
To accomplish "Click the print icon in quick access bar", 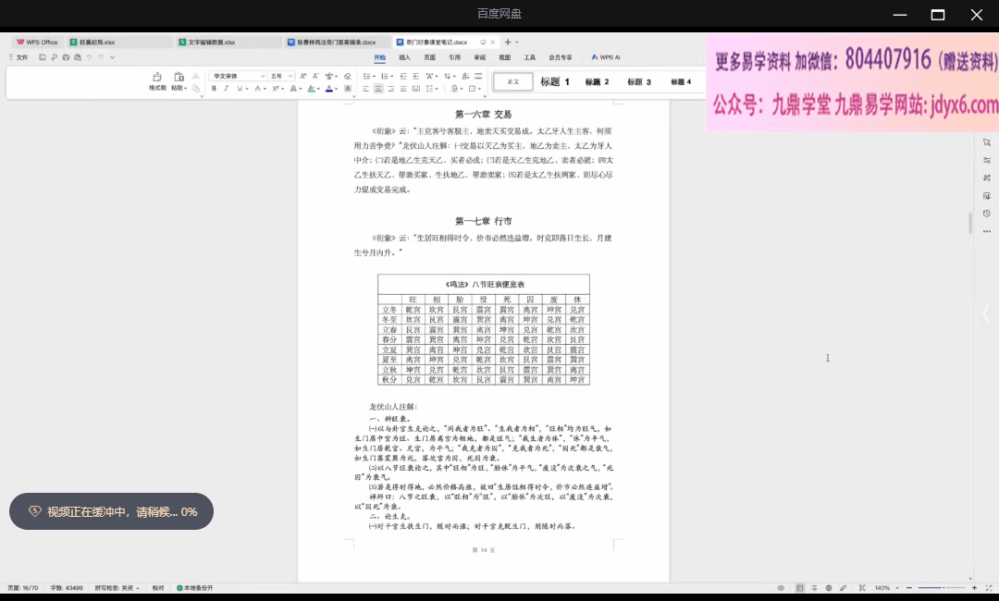I will [67, 57].
